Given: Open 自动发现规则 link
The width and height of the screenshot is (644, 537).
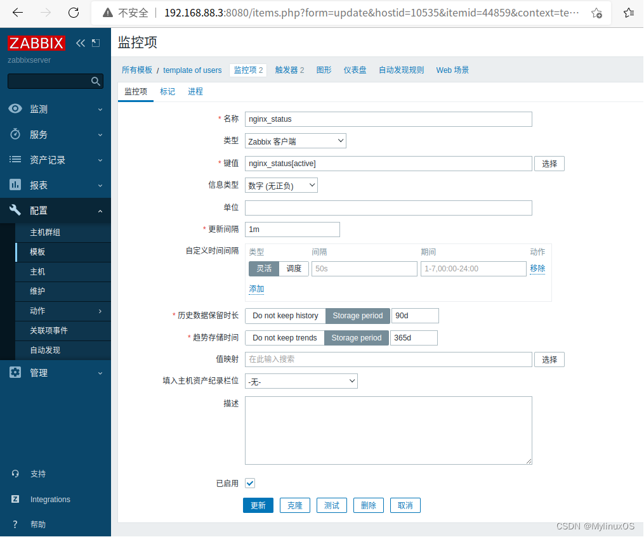Looking at the screenshot, I should [x=401, y=70].
